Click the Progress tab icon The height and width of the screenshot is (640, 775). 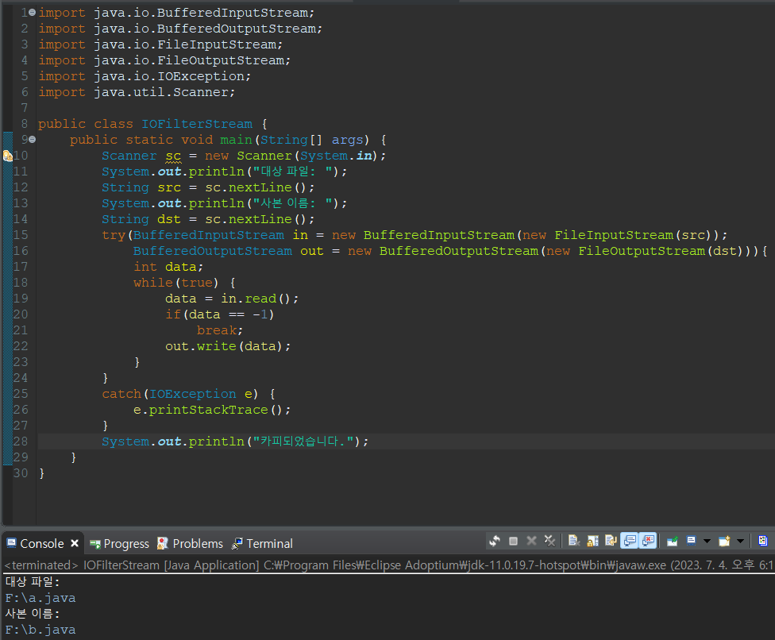click(x=95, y=544)
